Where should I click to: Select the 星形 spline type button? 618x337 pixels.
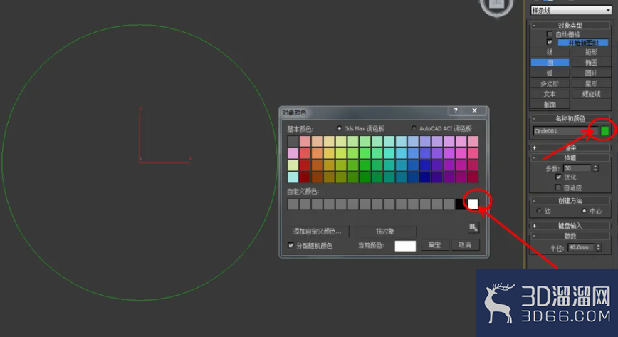click(591, 83)
